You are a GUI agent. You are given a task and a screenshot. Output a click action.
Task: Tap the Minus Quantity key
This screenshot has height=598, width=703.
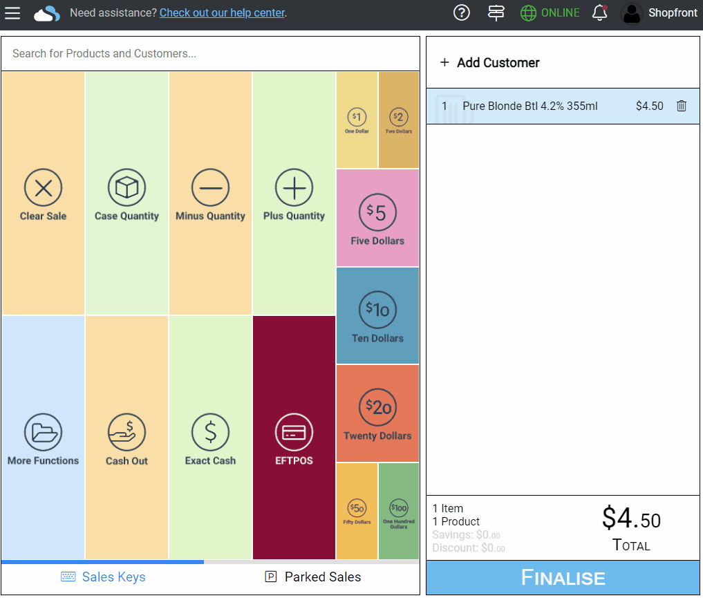coord(210,194)
